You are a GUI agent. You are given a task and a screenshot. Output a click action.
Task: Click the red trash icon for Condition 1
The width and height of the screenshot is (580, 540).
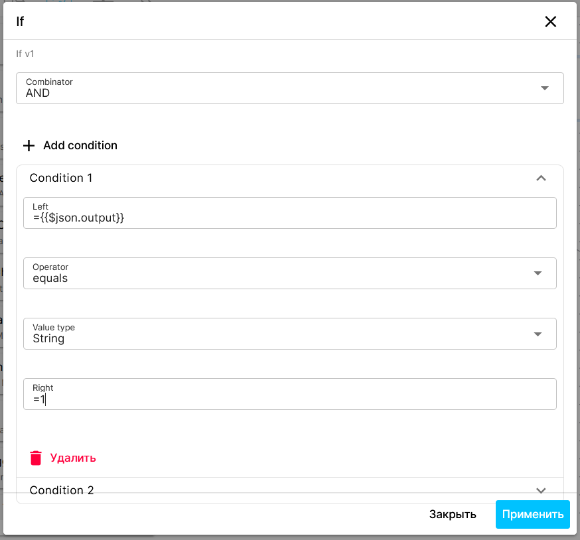36,458
